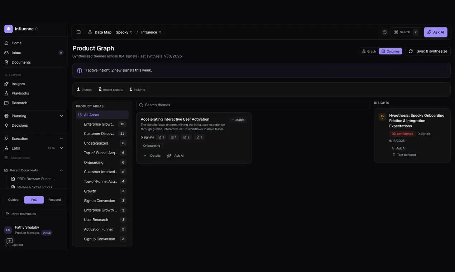This screenshot has height=272, width=455.
Task: Open Research via its chat icon
Action: [6, 103]
